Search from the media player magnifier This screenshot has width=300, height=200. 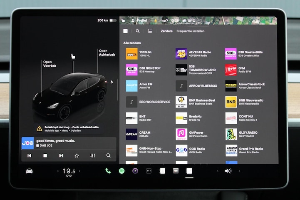pyautogui.click(x=108, y=155)
